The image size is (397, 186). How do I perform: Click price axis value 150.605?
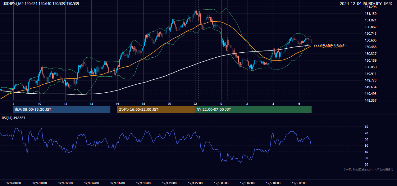click(x=370, y=40)
